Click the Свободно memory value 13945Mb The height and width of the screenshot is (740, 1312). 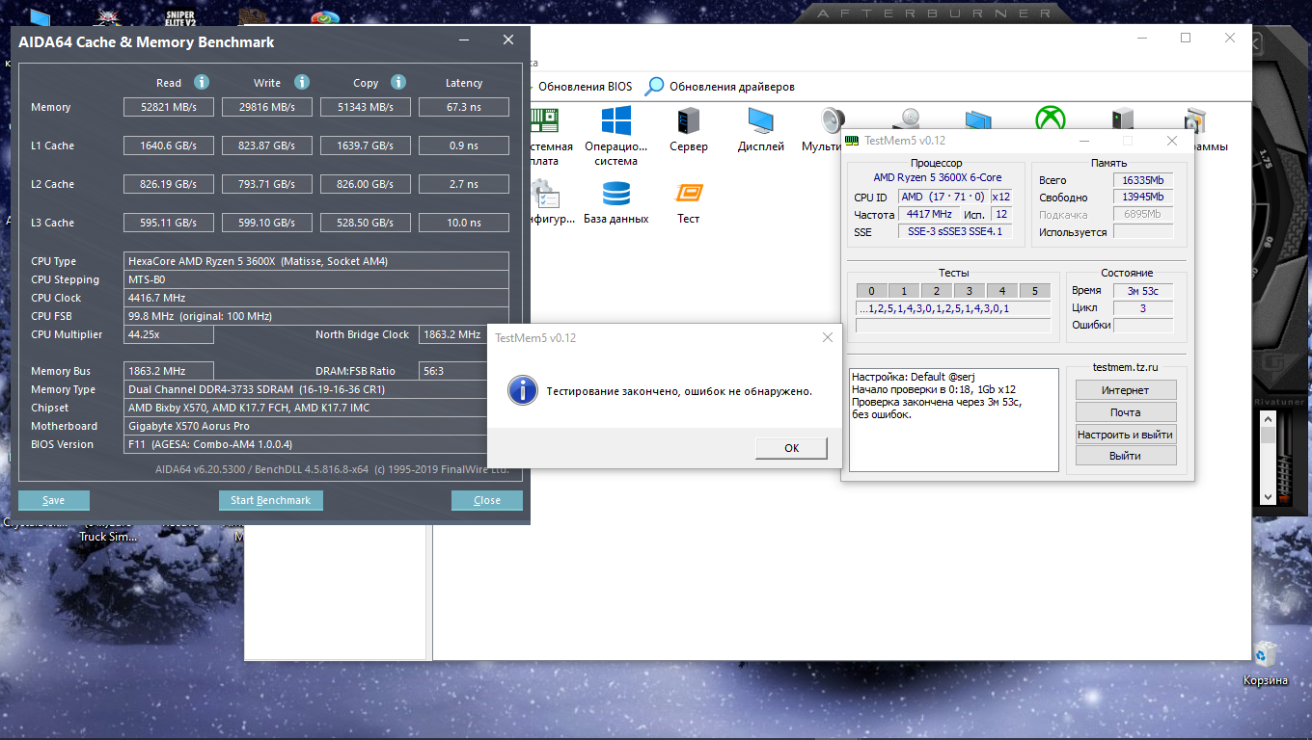(x=1143, y=198)
